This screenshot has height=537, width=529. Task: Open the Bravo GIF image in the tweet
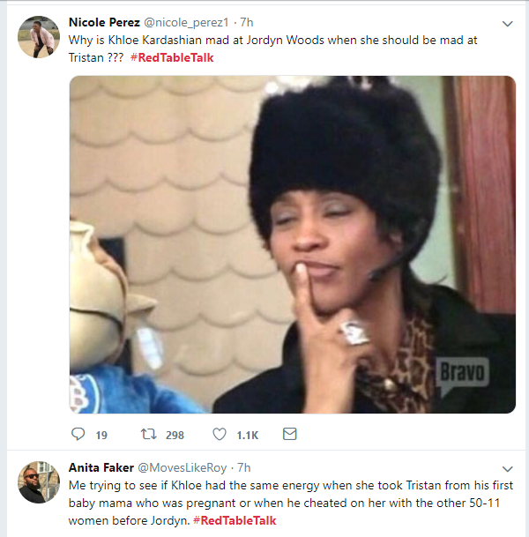coord(292,244)
